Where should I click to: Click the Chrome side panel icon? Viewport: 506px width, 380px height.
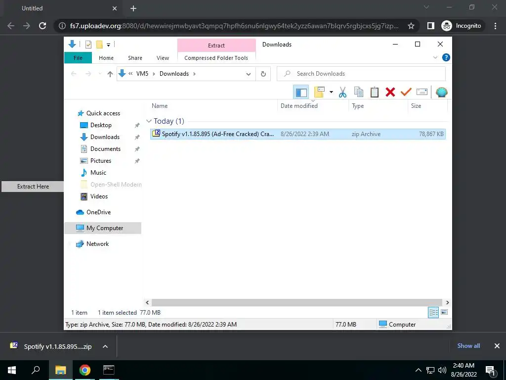tap(430, 26)
